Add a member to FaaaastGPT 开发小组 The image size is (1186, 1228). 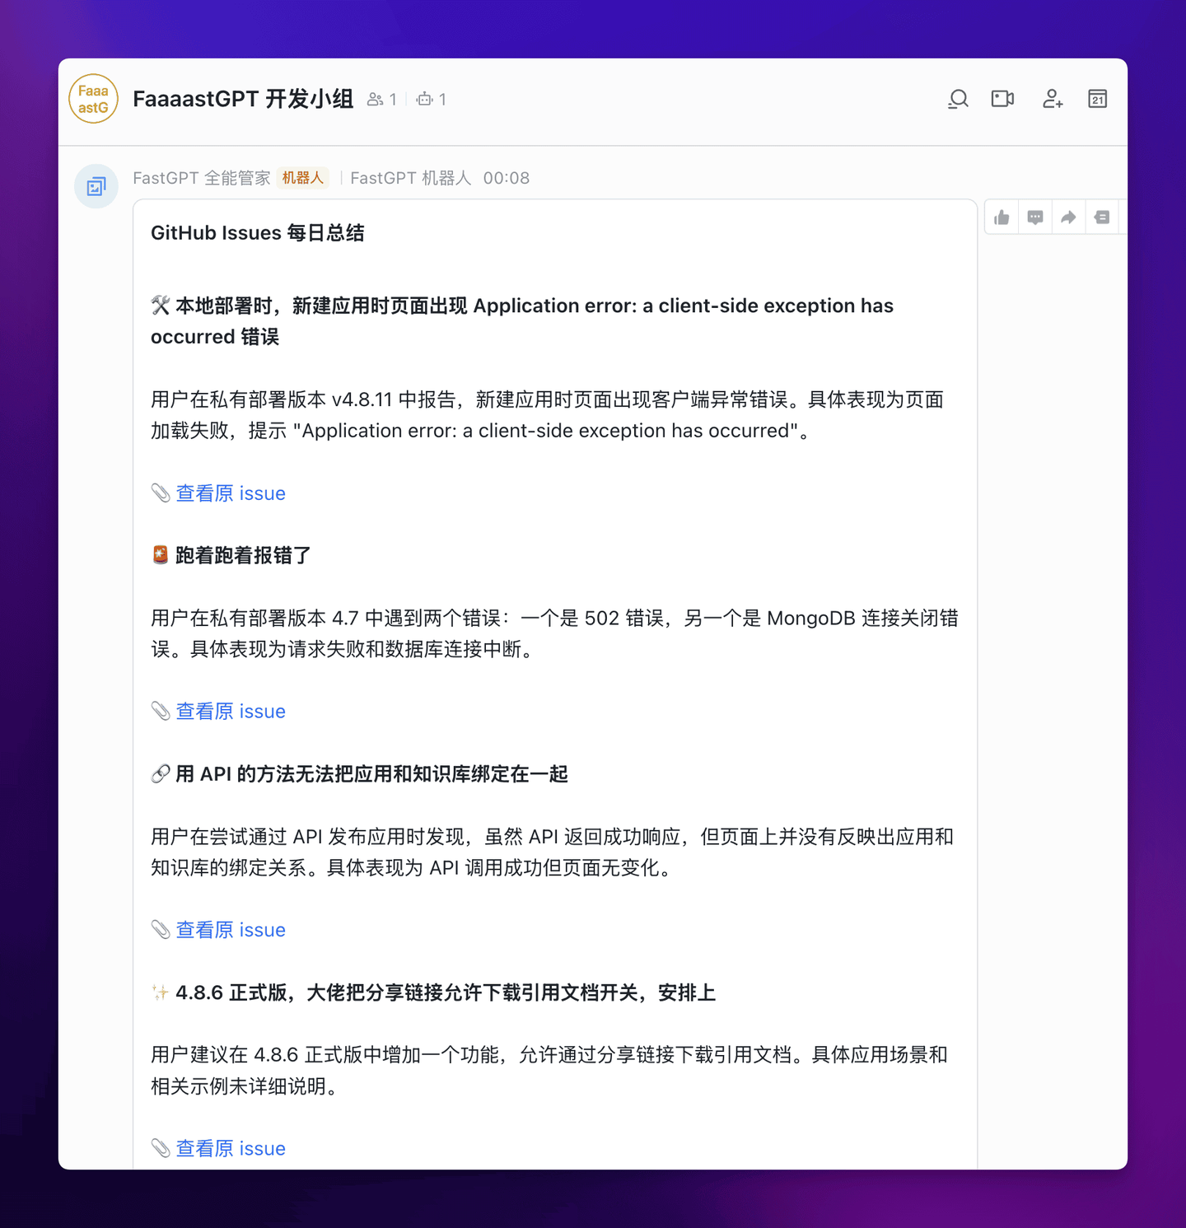(x=1052, y=99)
